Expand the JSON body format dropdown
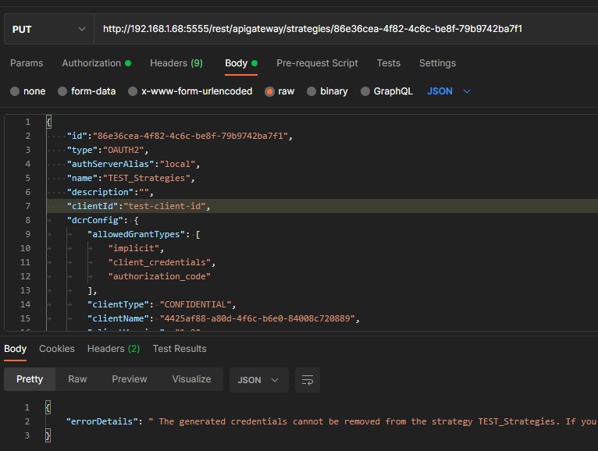 [x=449, y=91]
